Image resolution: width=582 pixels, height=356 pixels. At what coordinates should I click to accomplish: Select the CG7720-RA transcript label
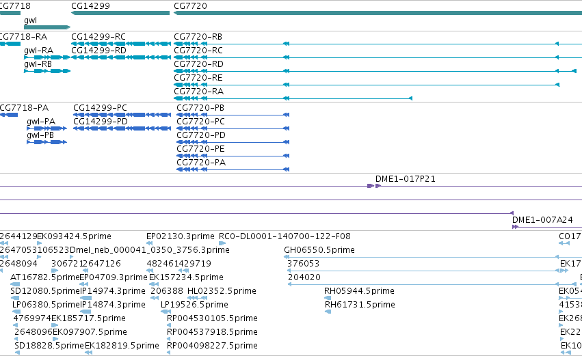pyautogui.click(x=198, y=92)
